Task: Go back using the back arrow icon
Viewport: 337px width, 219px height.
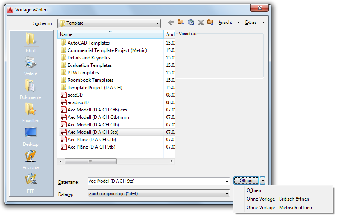Action: (x=171, y=22)
